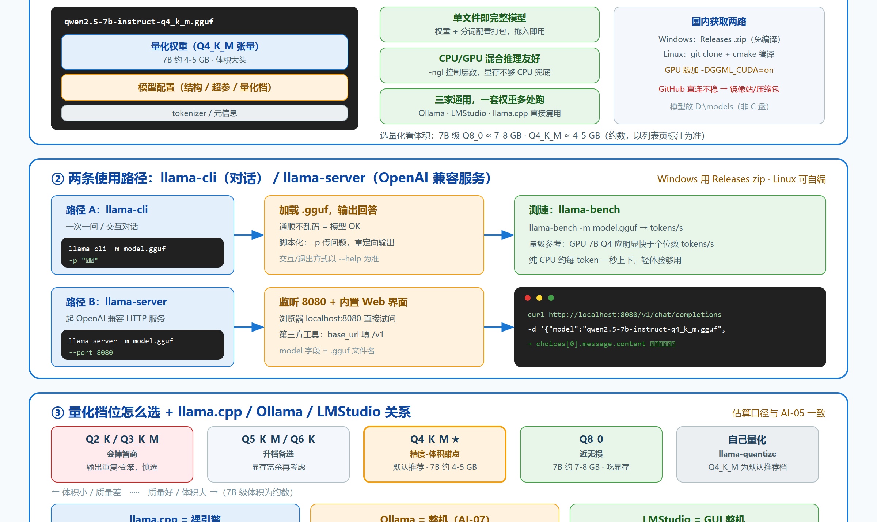Click the 模型放 D:\models line
The height and width of the screenshot is (522, 877).
click(719, 106)
